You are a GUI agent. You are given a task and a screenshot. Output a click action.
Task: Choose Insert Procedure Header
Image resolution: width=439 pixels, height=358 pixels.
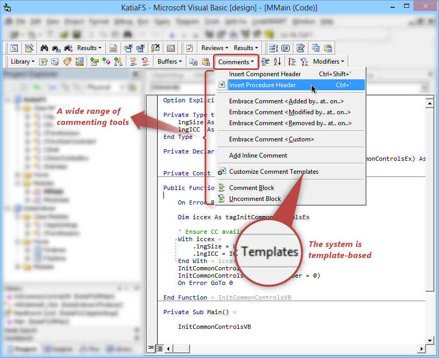(x=291, y=85)
